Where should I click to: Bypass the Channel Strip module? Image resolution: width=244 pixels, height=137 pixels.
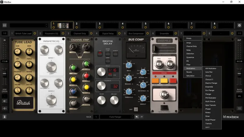91,33
